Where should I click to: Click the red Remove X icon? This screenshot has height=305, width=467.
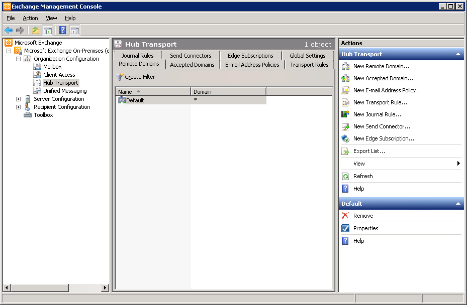345,216
